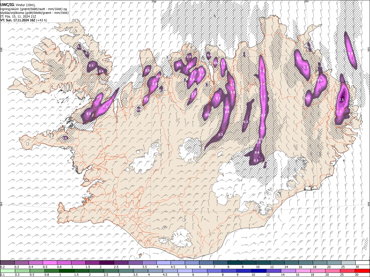This screenshot has height=277, width=370.
Task: Click the pale green 0.1 swatch in lower legend
Action: [x=7, y=271]
